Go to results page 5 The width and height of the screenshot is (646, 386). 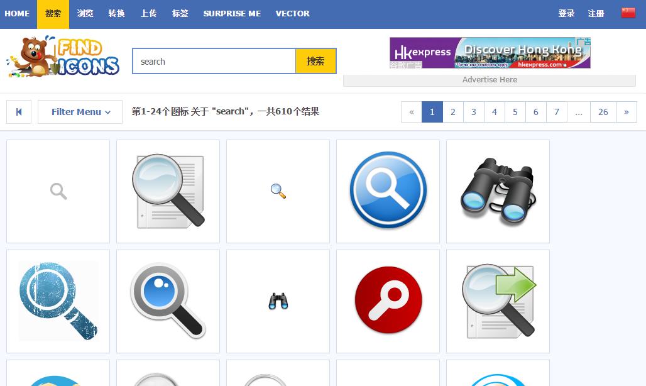click(515, 112)
